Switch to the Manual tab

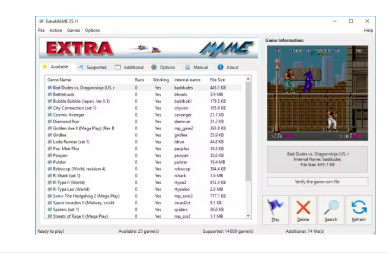pyautogui.click(x=196, y=67)
